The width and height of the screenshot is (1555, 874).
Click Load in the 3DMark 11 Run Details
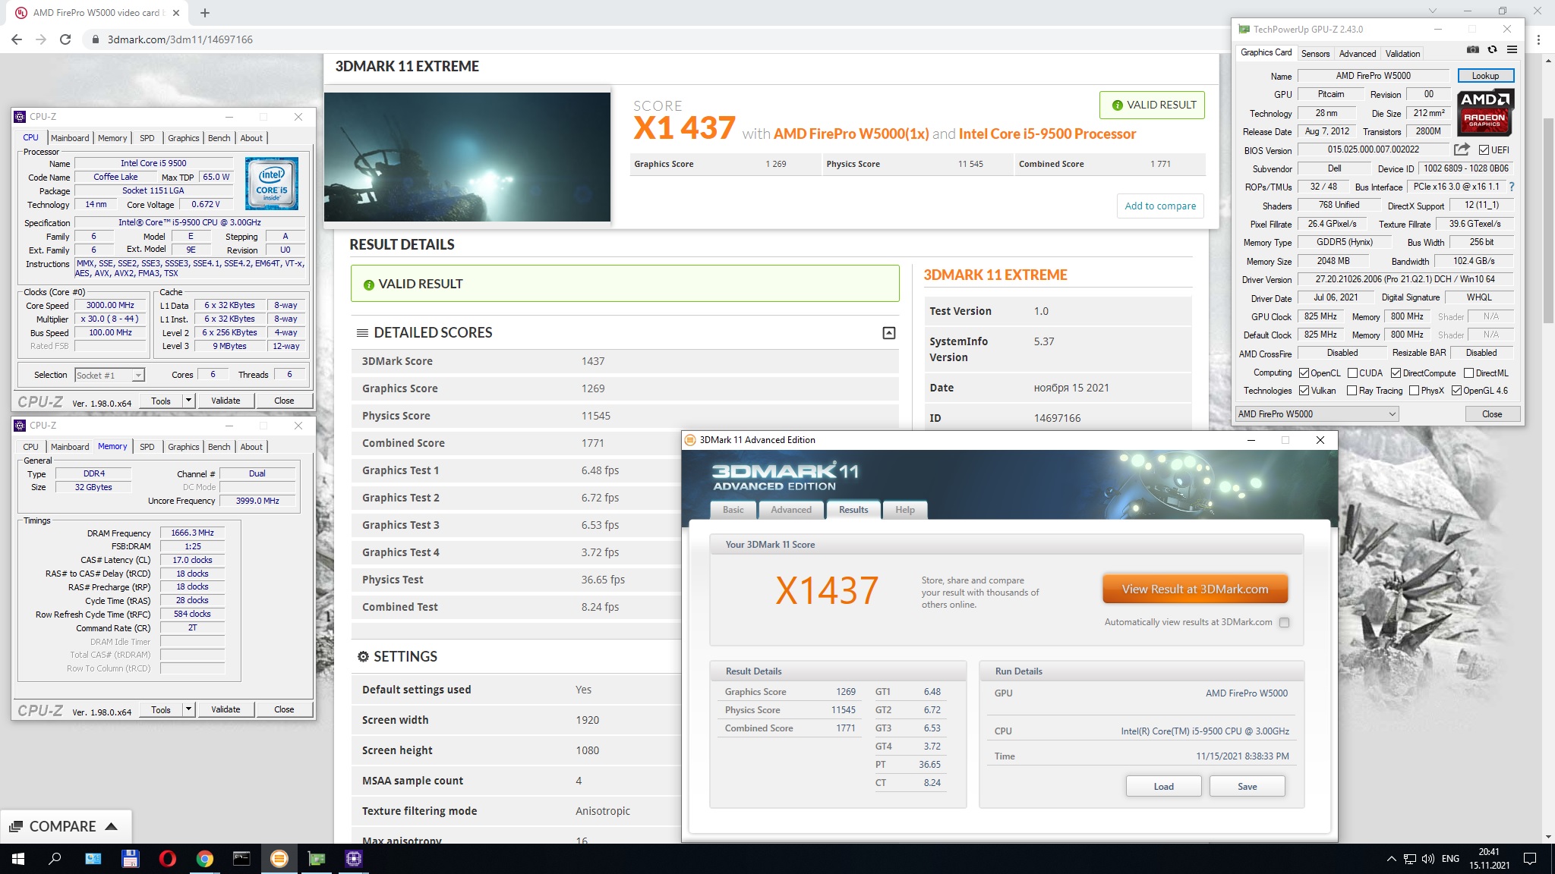pos(1163,786)
